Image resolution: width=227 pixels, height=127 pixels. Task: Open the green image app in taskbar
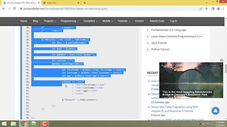point(34,124)
